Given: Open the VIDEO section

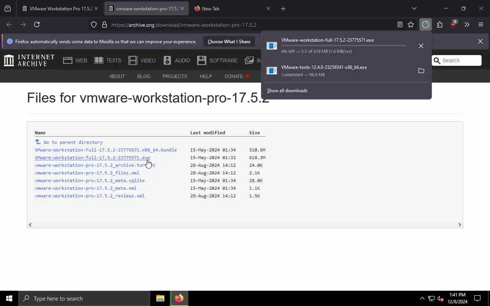Looking at the screenshot, I should pos(142,60).
